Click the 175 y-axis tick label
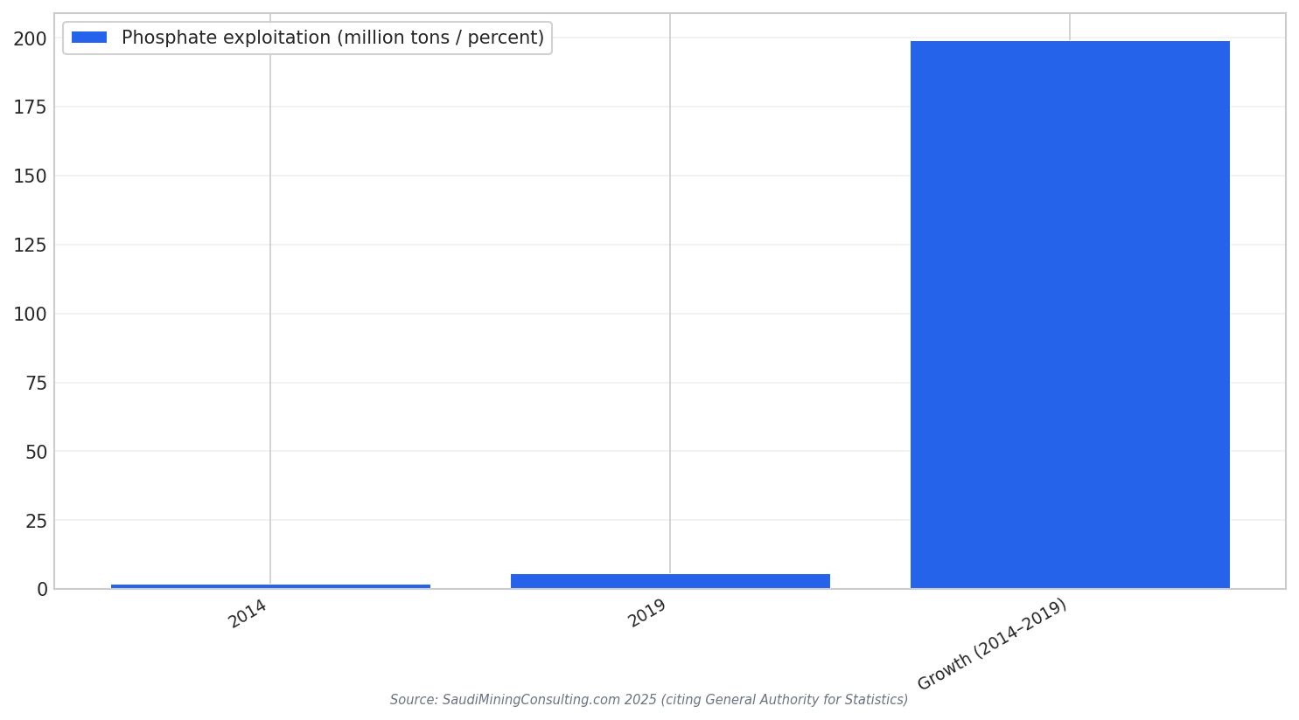This screenshot has width=1299, height=720. click(x=31, y=107)
